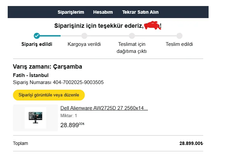This screenshot has width=229, height=155.
Task: Open the Dell Alienware AW2725D product link
Action: click(104, 108)
